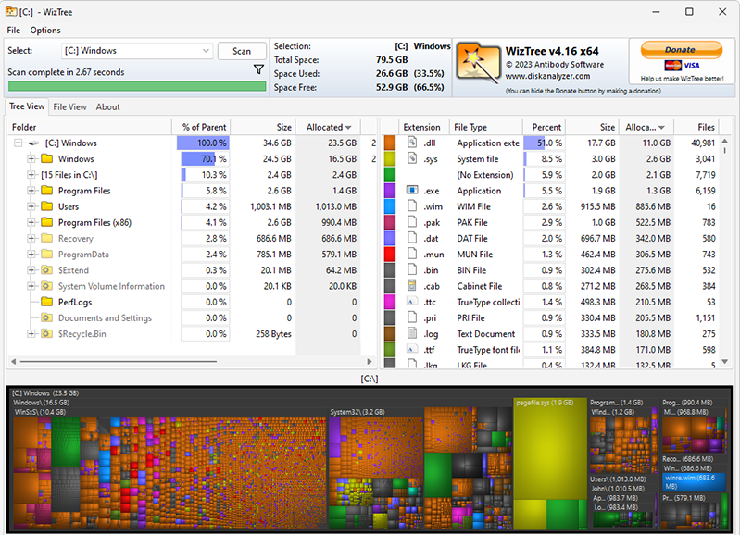Click the Users folder icon
The image size is (740, 535).
46,206
